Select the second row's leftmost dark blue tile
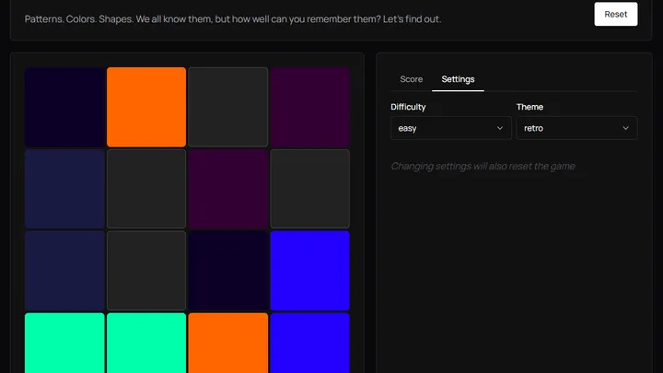The height and width of the screenshot is (373, 663). [x=64, y=189]
